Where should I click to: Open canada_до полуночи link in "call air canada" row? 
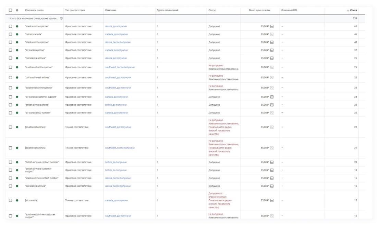[x=117, y=34]
